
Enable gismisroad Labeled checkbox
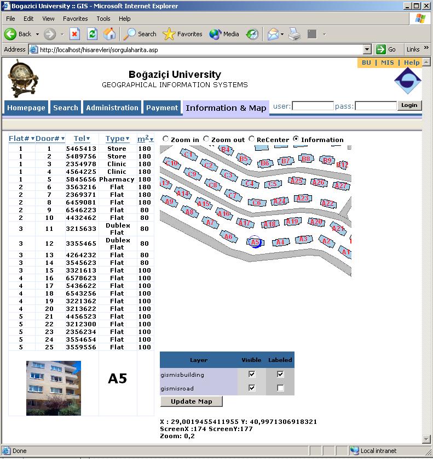point(280,388)
